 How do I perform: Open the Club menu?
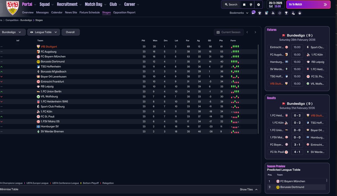115,4
